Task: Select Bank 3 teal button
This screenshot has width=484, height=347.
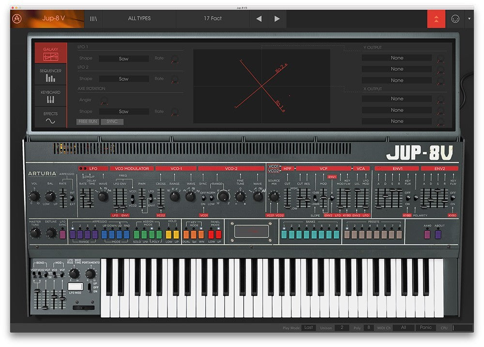Action: 299,235
